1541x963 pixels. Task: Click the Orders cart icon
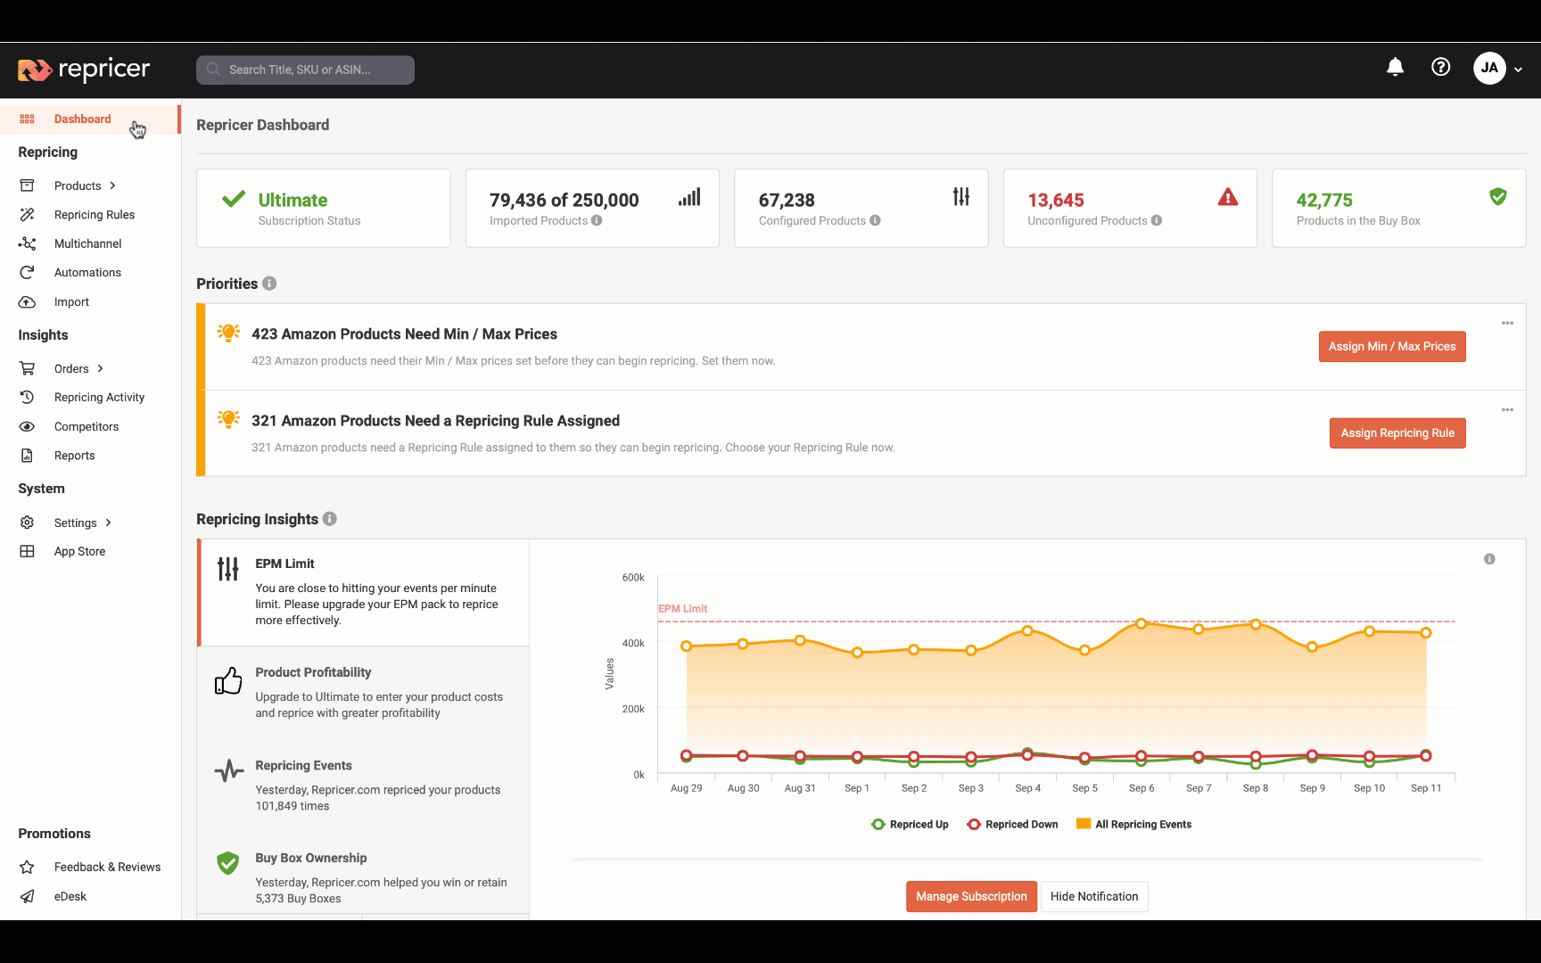[x=27, y=368]
